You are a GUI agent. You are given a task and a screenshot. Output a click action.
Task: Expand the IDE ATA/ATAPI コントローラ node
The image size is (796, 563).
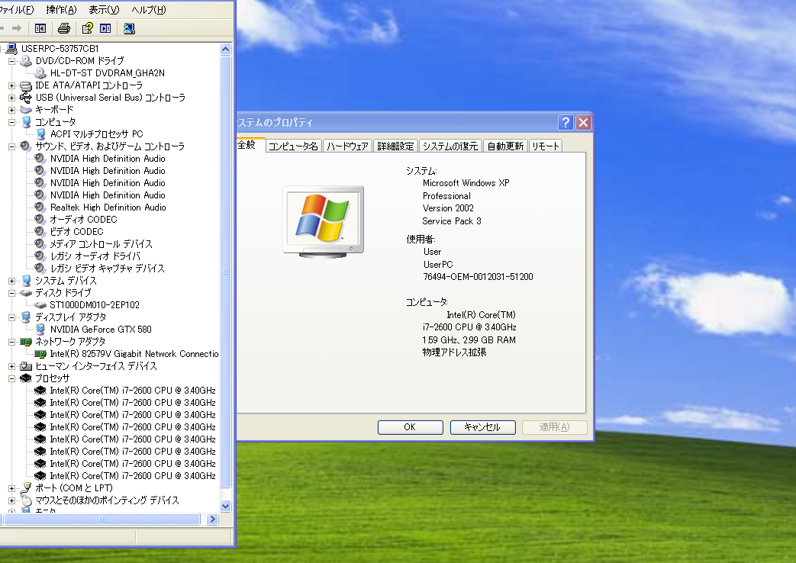[11, 85]
